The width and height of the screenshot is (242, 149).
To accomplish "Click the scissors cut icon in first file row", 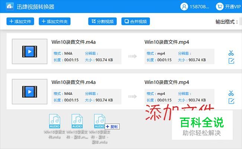I will [x=231, y=53].
